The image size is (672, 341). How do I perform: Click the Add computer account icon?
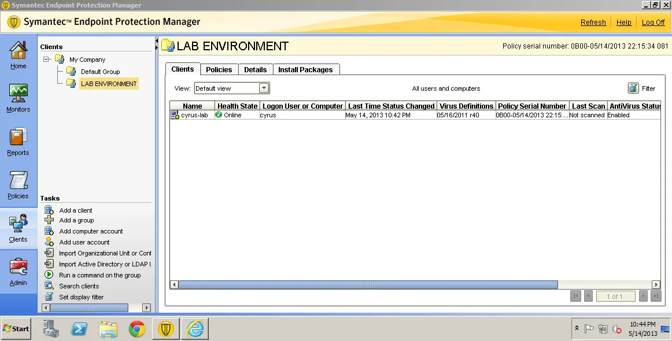click(x=49, y=231)
